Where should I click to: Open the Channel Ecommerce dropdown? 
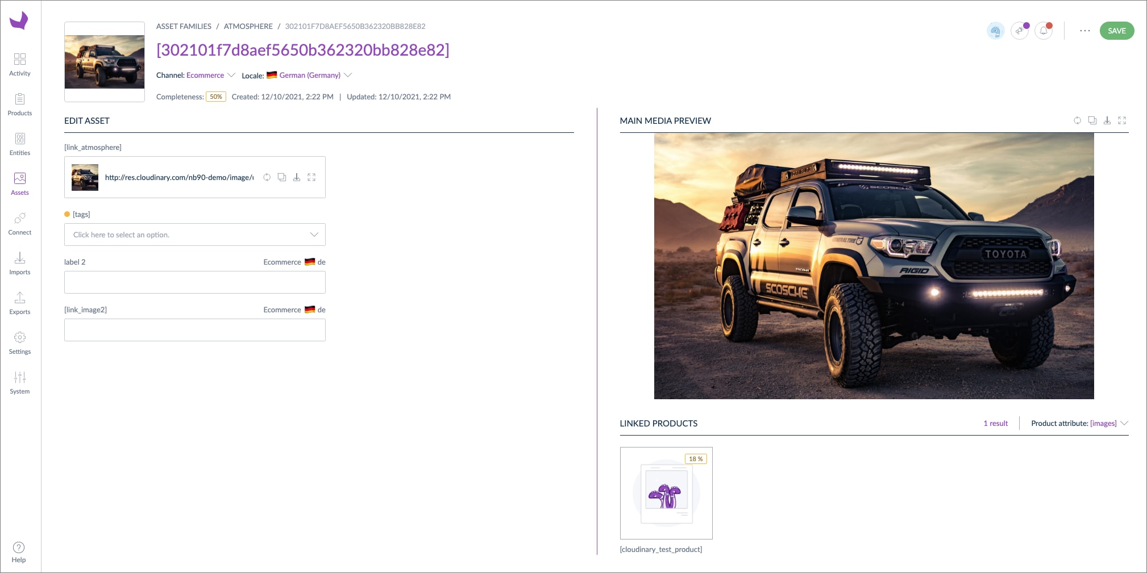click(x=196, y=75)
